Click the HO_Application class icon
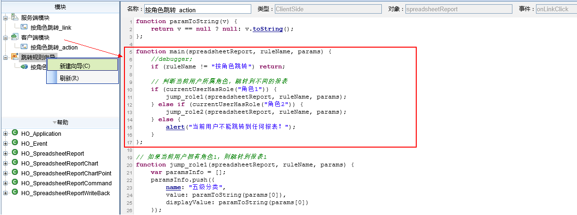 [x=15, y=133]
